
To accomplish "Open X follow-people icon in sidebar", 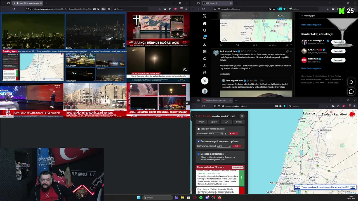I will 205,44.
